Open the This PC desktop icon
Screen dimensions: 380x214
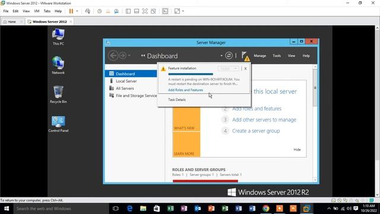click(x=58, y=37)
